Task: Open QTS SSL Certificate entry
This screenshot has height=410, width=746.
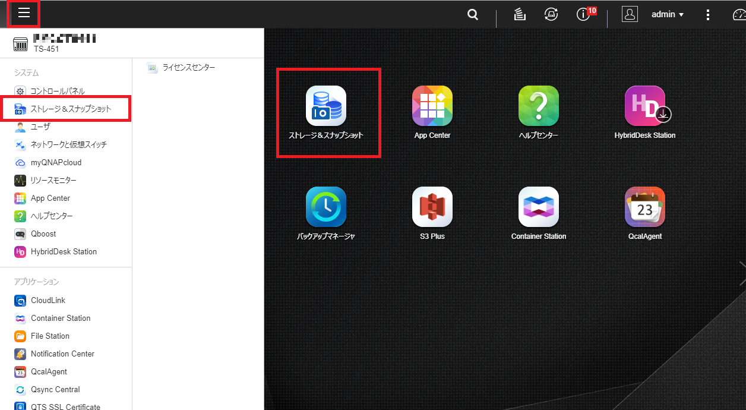Action: pyautogui.click(x=58, y=406)
